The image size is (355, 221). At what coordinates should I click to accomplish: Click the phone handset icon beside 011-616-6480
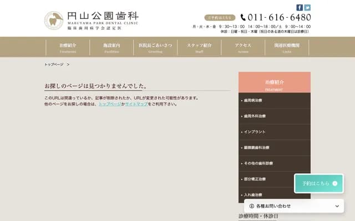point(243,17)
